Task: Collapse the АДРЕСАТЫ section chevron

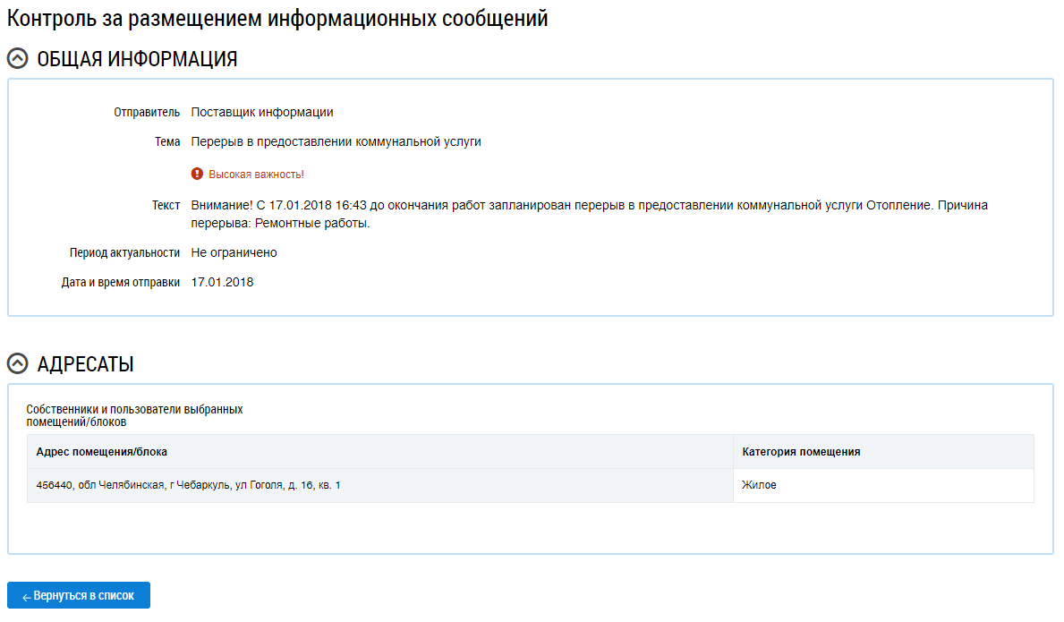Action: click(18, 364)
